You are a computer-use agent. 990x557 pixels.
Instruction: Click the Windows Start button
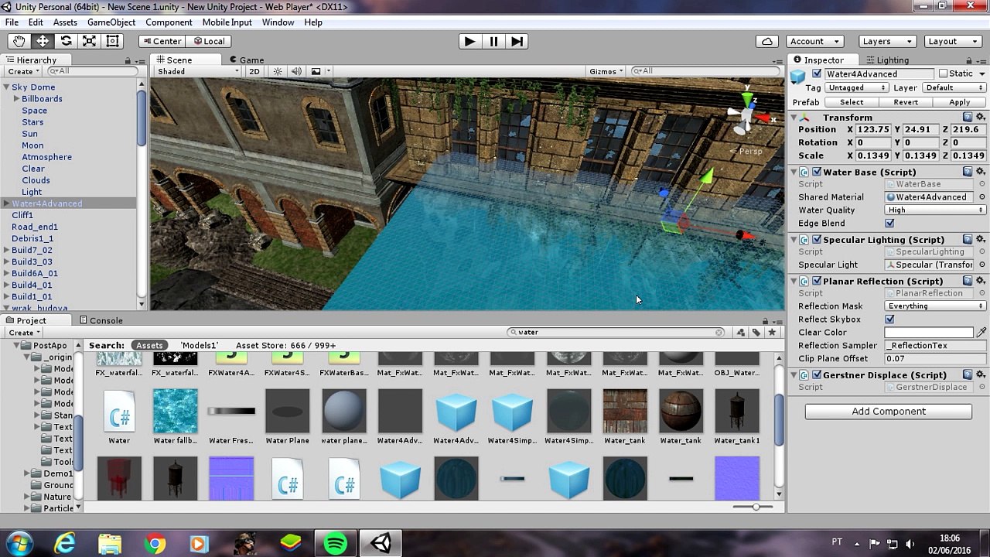pos(19,543)
